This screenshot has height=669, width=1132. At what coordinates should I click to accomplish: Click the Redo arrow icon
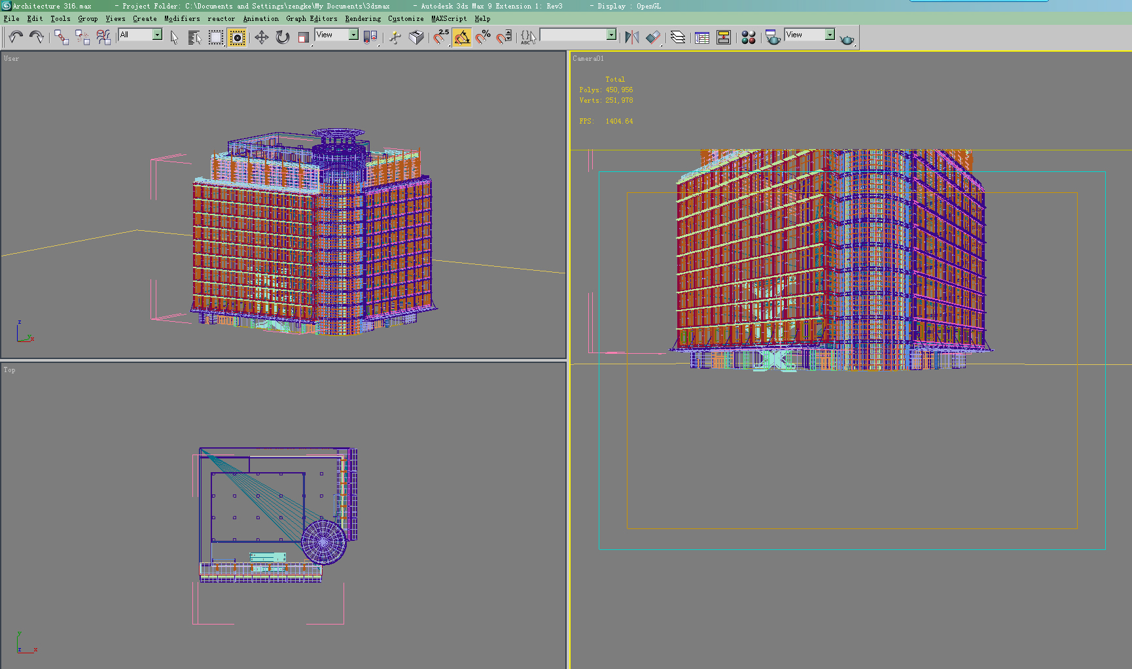pos(37,37)
